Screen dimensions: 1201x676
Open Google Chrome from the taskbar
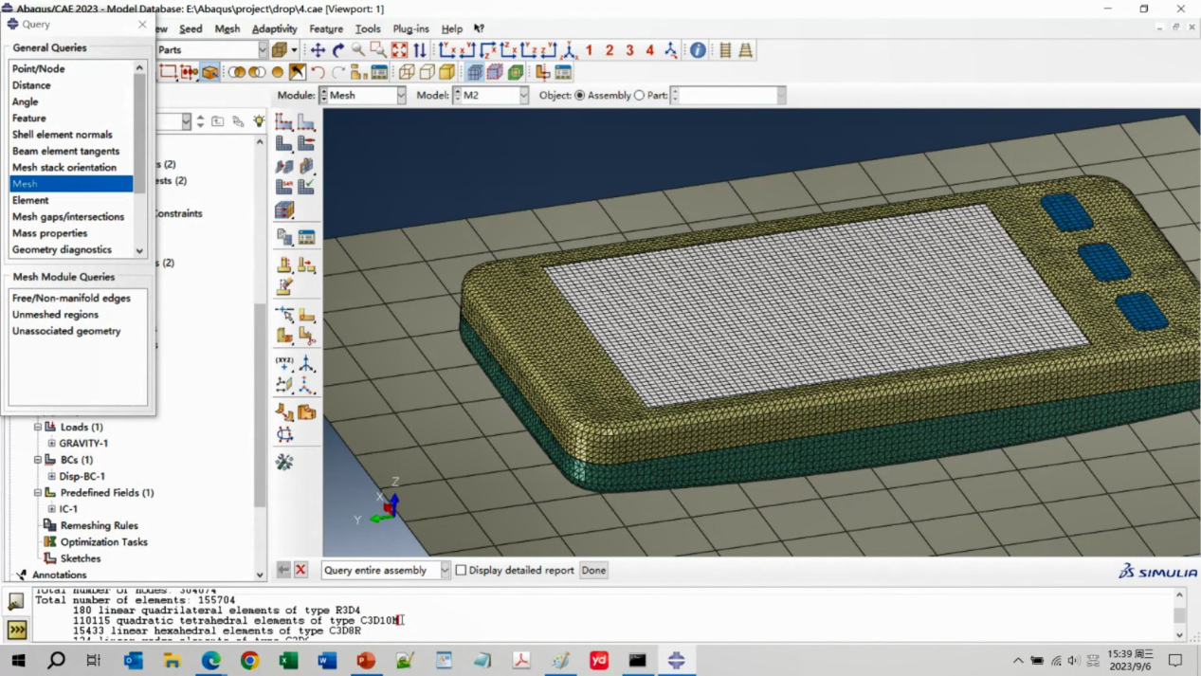click(x=249, y=660)
